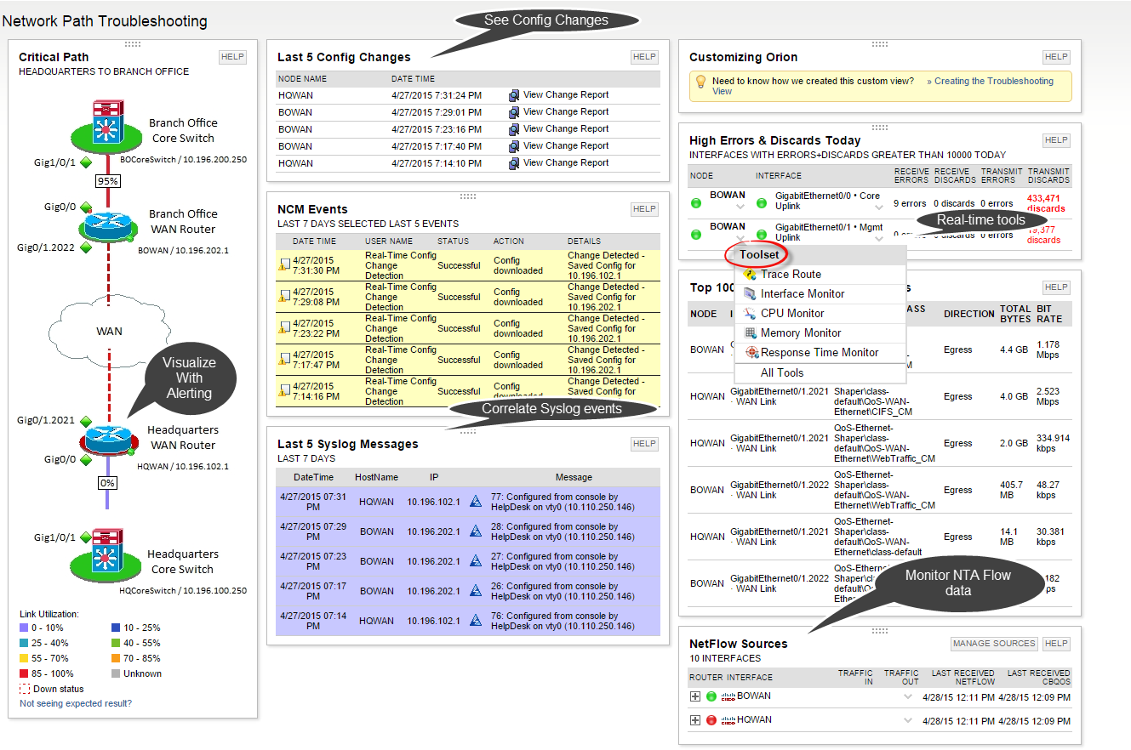Viewport: 1131px width, 750px height.
Task: Open change report icon for 7:31:24 PM entry
Action: pyautogui.click(x=514, y=95)
